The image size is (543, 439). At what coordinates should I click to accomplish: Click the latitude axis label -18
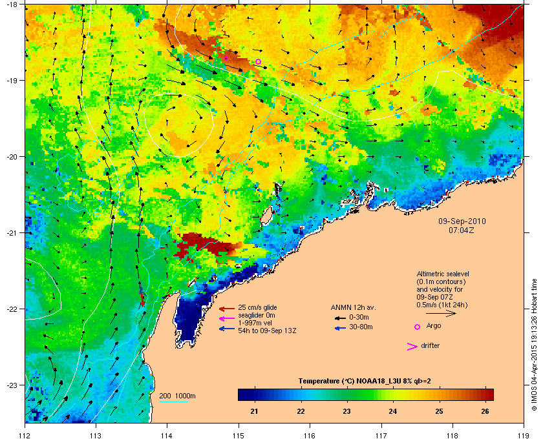[x=12, y=4]
